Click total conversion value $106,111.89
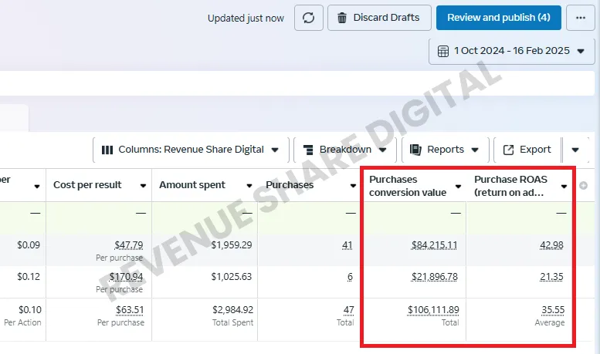Screen dimensions: 600x354 coord(433,310)
